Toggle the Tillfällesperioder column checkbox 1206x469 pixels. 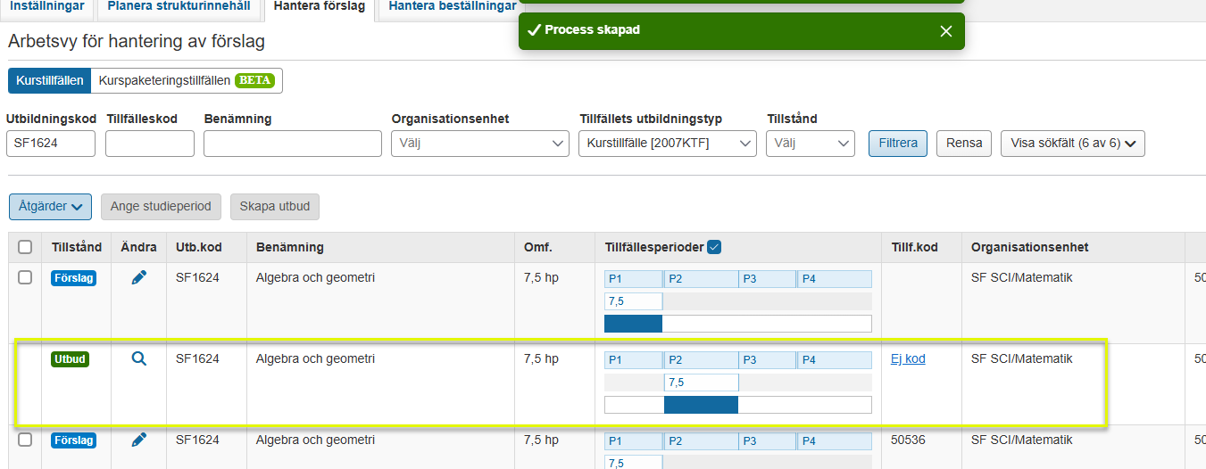714,247
